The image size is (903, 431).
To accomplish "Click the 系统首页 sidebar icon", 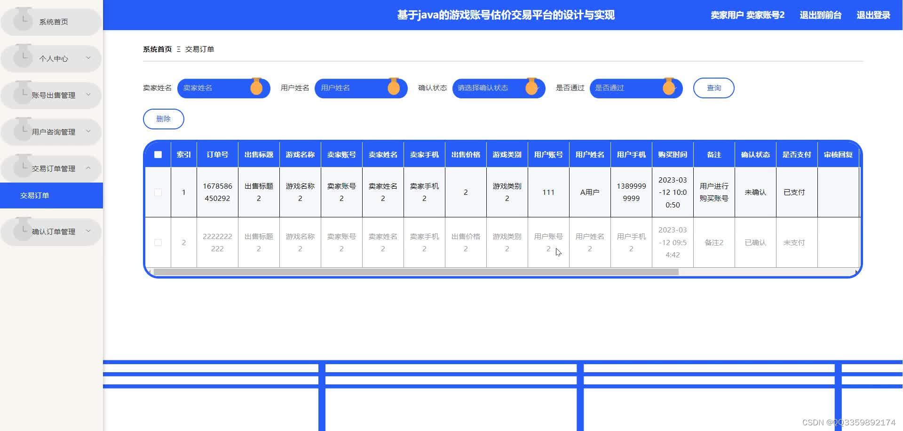I will coord(23,19).
